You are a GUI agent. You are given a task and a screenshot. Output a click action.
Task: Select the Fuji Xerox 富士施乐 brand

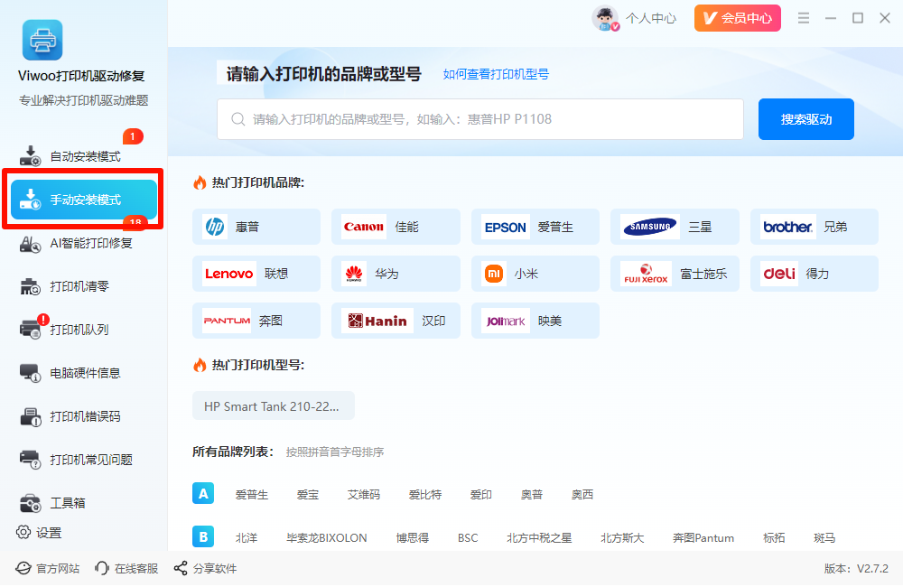675,274
